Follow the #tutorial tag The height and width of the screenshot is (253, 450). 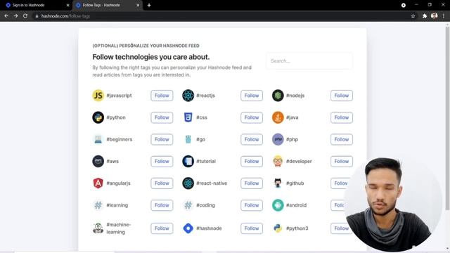(252, 161)
